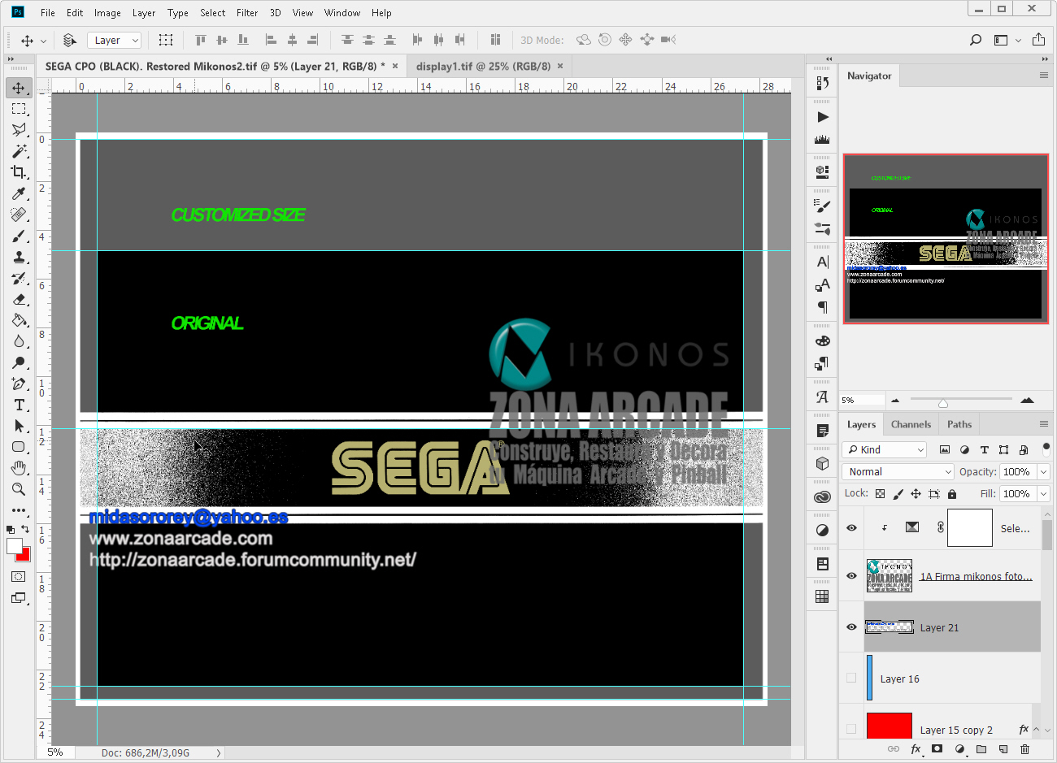This screenshot has height=763, width=1057.
Task: Open the blend mode dropdown showing Normal
Action: [897, 471]
